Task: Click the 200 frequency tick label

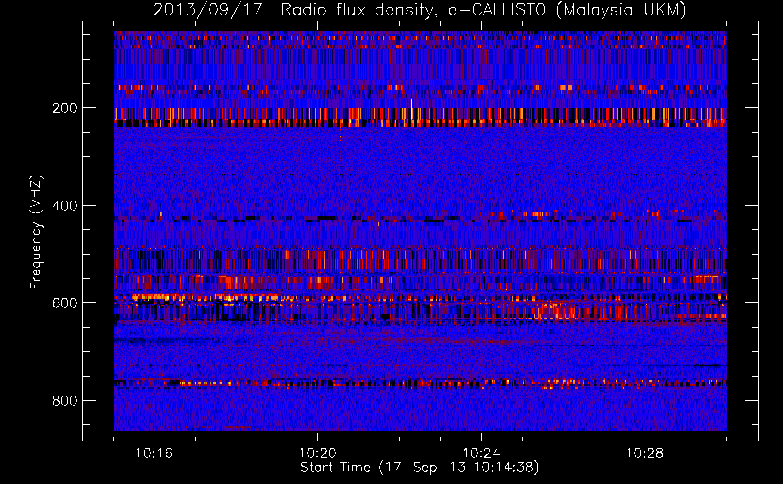Action: pyautogui.click(x=65, y=108)
